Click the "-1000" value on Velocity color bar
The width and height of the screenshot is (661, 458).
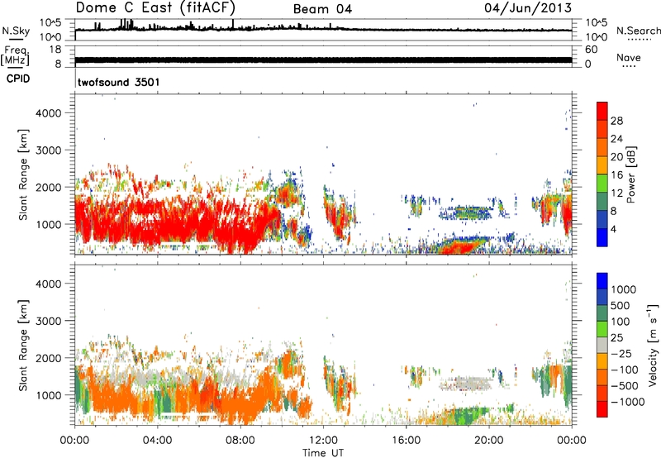[628, 402]
